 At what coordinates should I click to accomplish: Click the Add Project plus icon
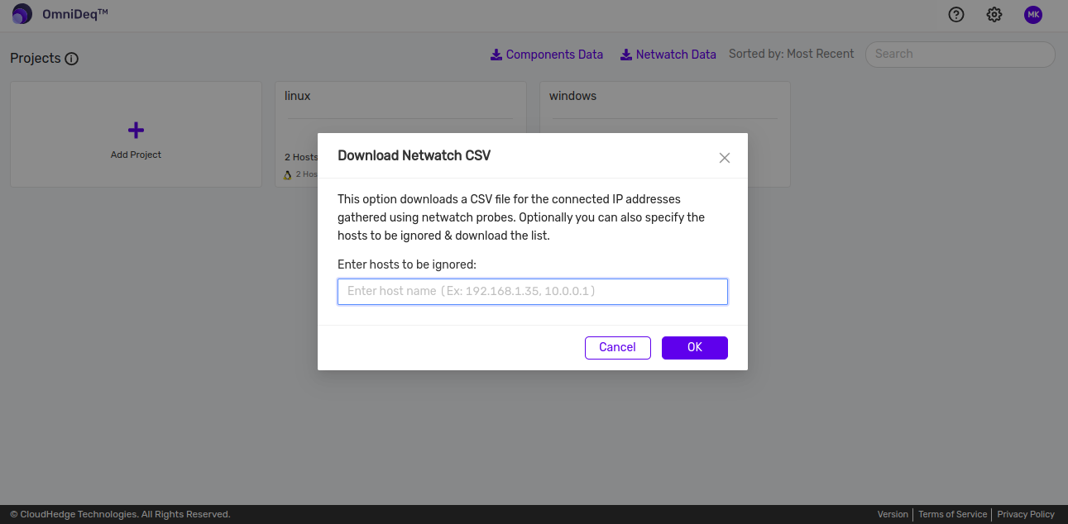pos(136,130)
